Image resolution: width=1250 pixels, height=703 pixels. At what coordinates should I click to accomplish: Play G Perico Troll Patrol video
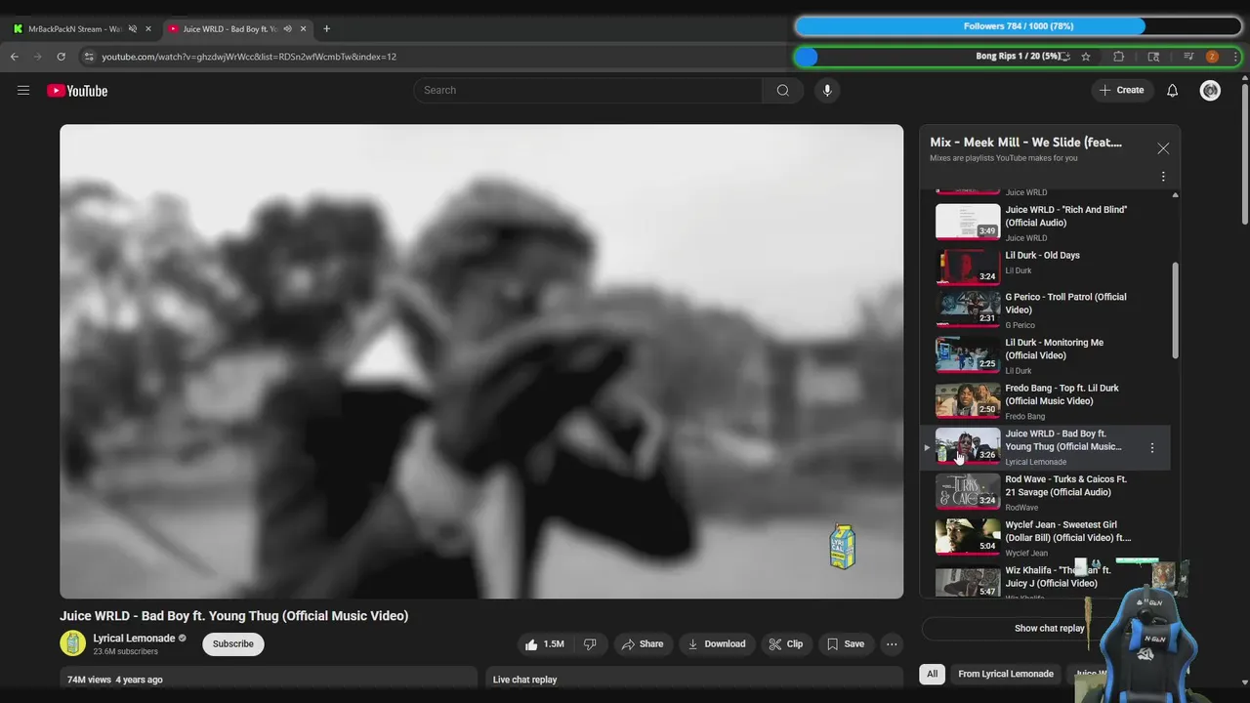[x=1045, y=310]
